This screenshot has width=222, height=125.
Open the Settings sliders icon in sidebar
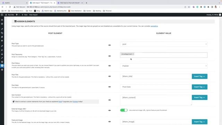pos(2,62)
